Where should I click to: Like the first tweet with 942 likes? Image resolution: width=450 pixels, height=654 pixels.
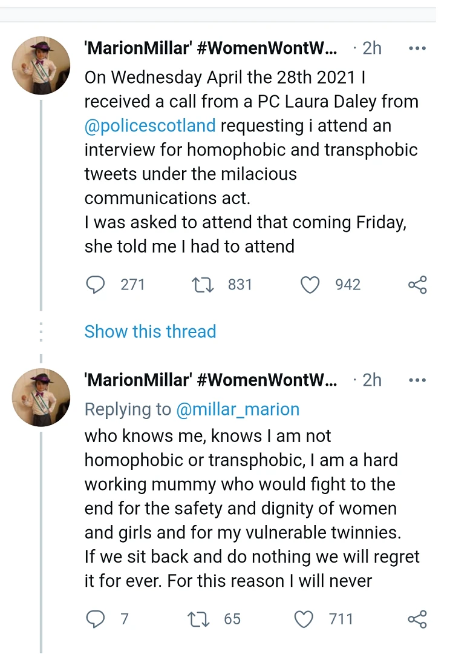310,285
